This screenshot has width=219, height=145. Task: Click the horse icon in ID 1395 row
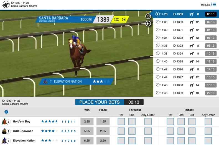[x=192, y=61]
